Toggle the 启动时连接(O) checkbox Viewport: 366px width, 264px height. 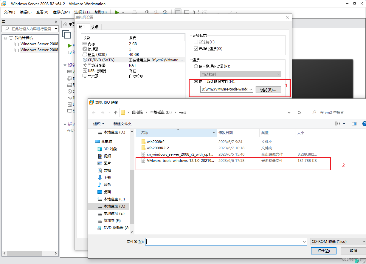[x=196, y=49]
